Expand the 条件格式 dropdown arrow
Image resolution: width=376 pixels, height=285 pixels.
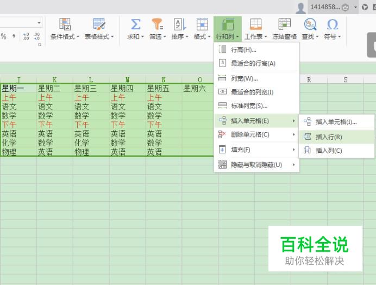[x=78, y=37]
